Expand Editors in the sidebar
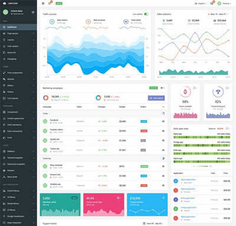 click(18, 86)
